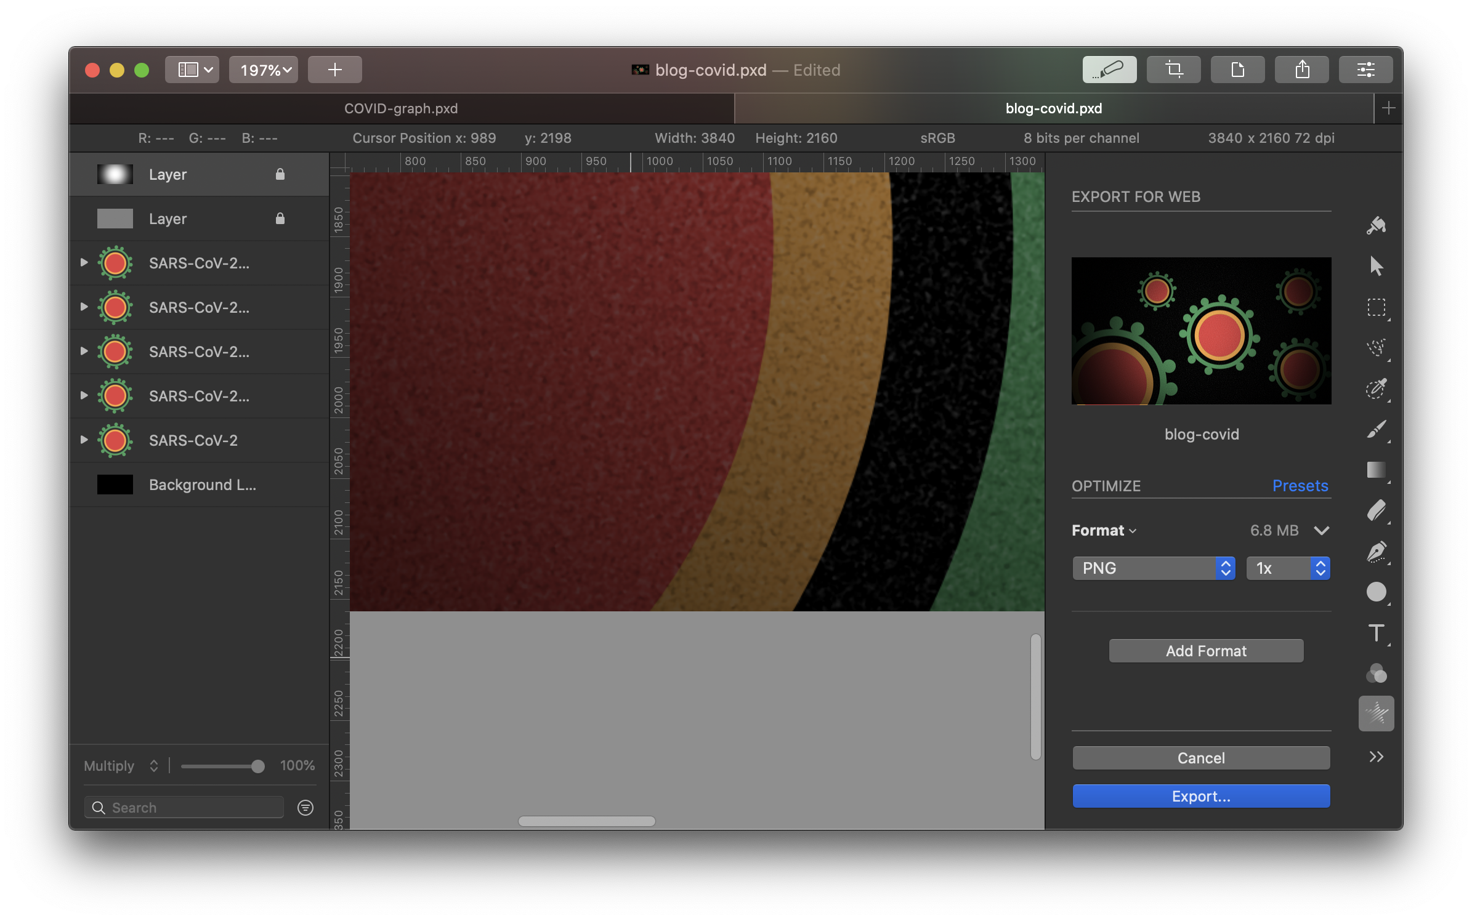Viewport: 1472px width, 921px height.
Task: Click the Search layers field
Action: pos(184,807)
